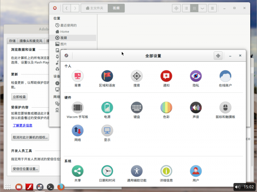Viewport: 257px width, 192px height.
Task: Open 日期和时间 settings
Action: pyautogui.click(x=107, y=171)
